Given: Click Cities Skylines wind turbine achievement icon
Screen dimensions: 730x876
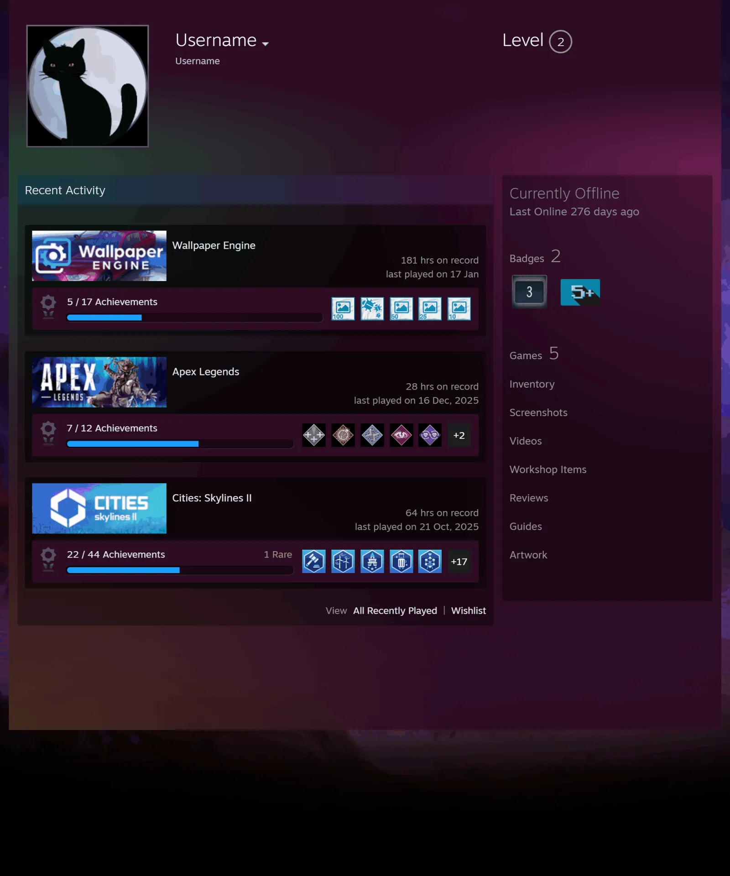Looking at the screenshot, I should 343,562.
